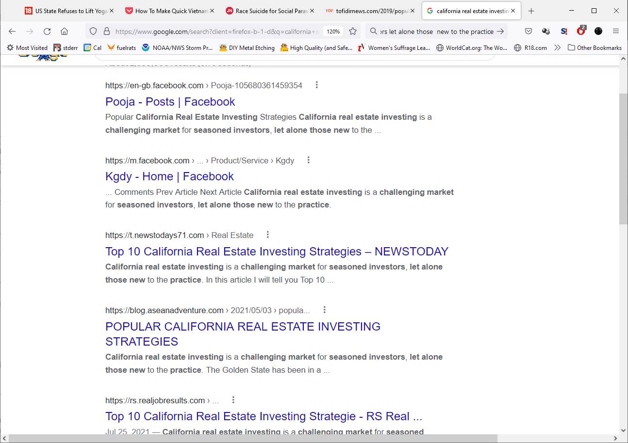Reload the current page
Screen dimensions: 628x443
(47, 32)
